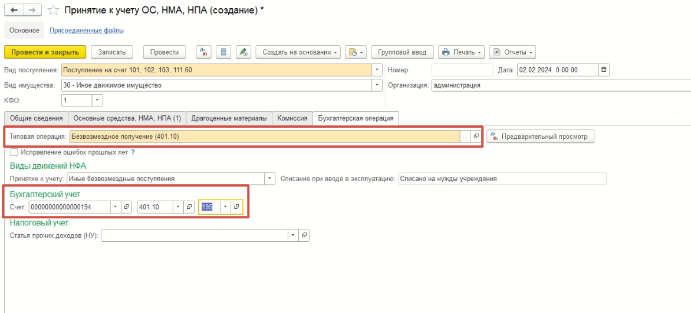Switch to Общие сведения tab
This screenshot has width=691, height=313.
coord(36,118)
